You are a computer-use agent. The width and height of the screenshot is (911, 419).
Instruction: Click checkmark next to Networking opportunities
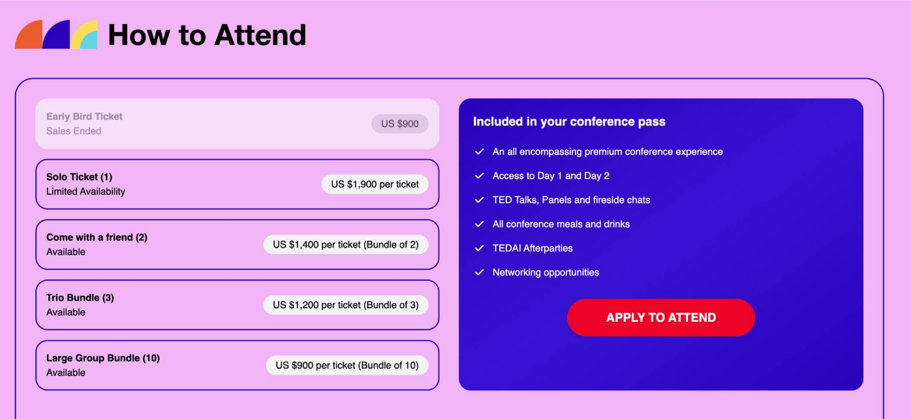(479, 272)
